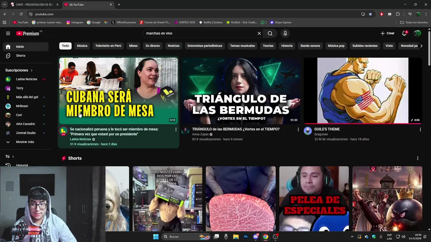Open the YouTube account avatar menu
The width and height of the screenshot is (431, 242).
pyautogui.click(x=417, y=33)
